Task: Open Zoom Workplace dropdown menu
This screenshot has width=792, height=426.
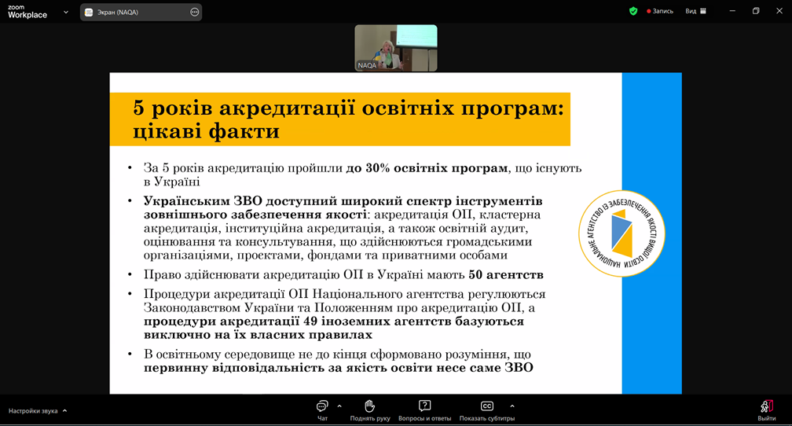Action: coord(66,12)
